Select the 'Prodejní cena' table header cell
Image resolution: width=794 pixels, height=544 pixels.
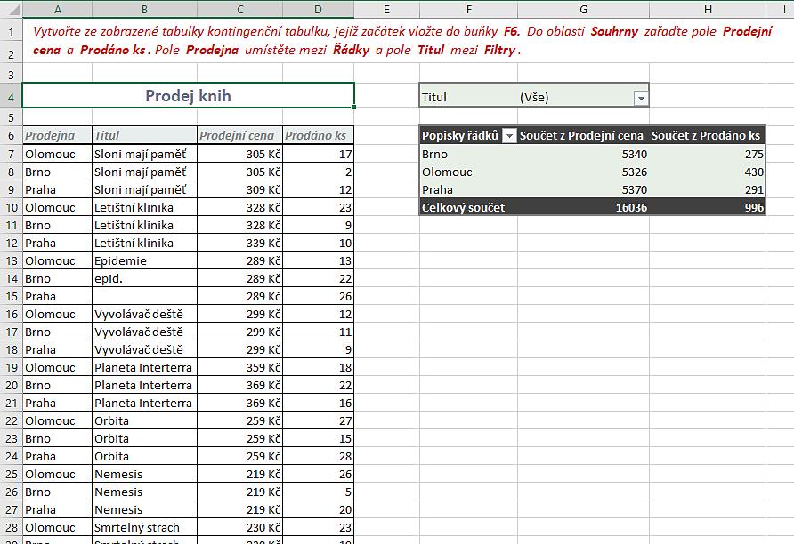238,136
